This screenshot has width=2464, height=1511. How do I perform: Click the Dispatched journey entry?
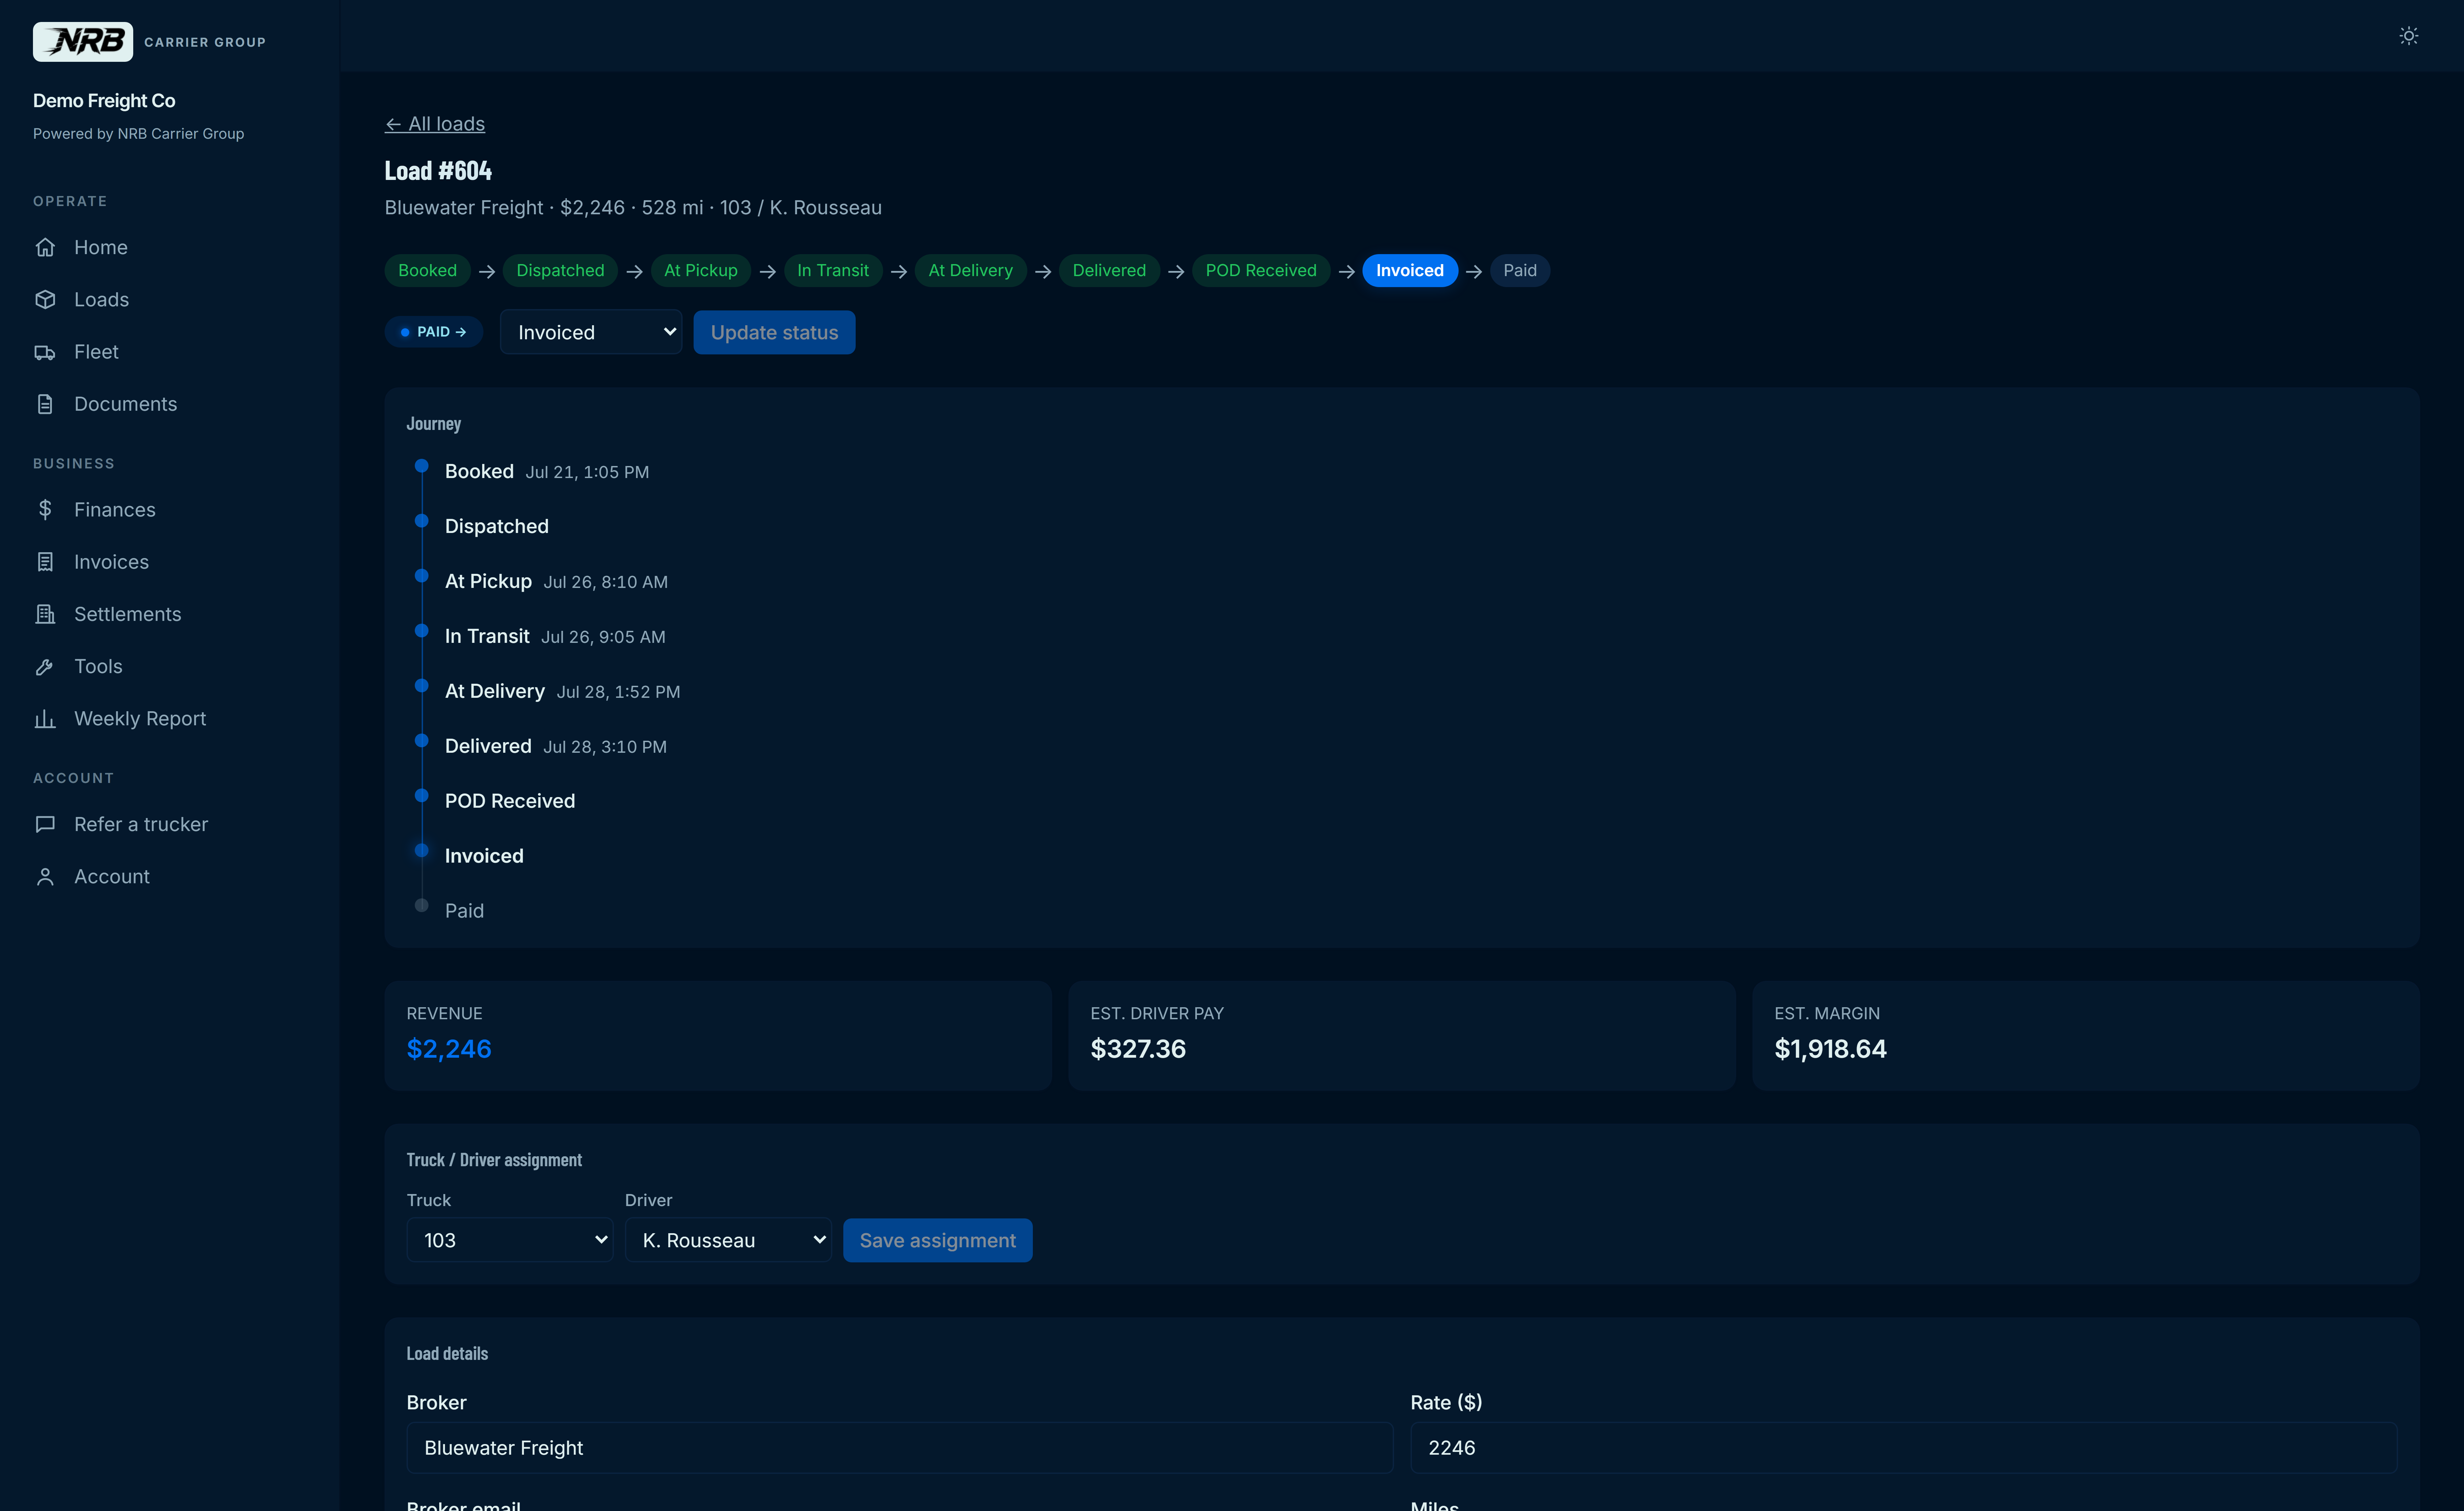click(x=497, y=526)
